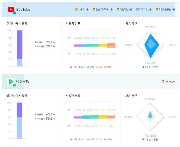Click 40.8 % value in 네이버TV panel
Image resolution: width=180 pixels, height=147 pixels.
[x=50, y=114]
